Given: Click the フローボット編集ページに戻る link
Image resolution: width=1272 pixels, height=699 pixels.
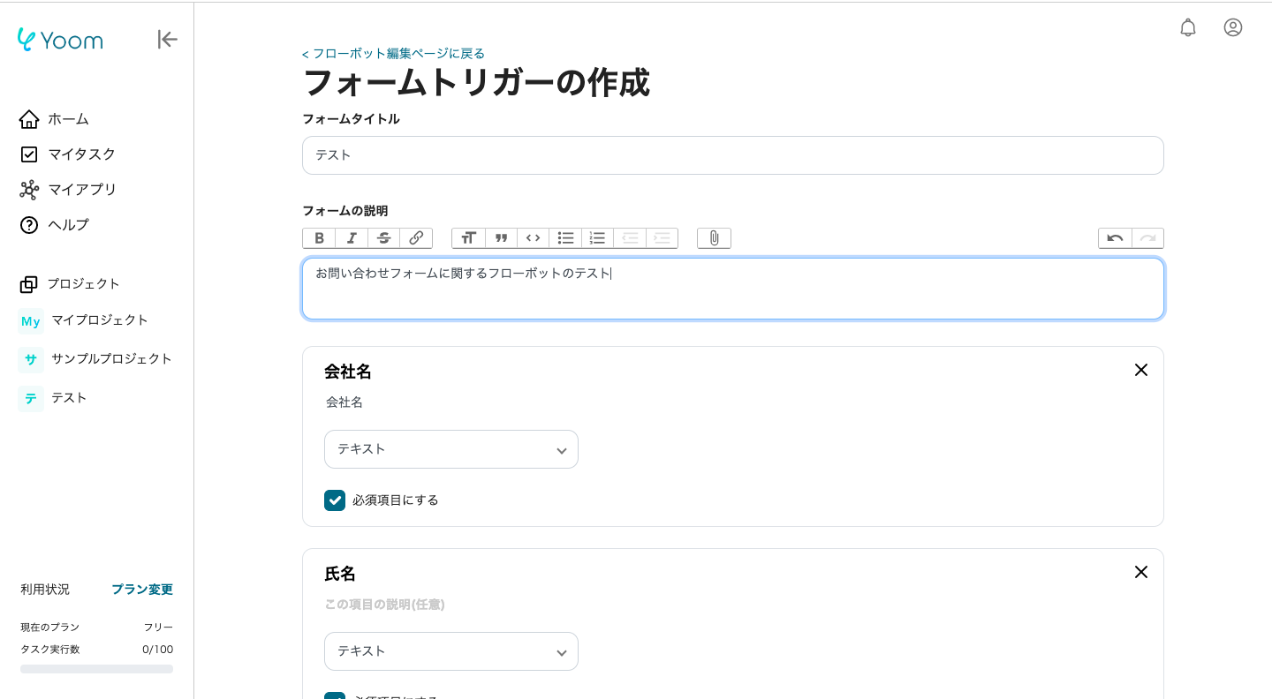Looking at the screenshot, I should (x=393, y=54).
